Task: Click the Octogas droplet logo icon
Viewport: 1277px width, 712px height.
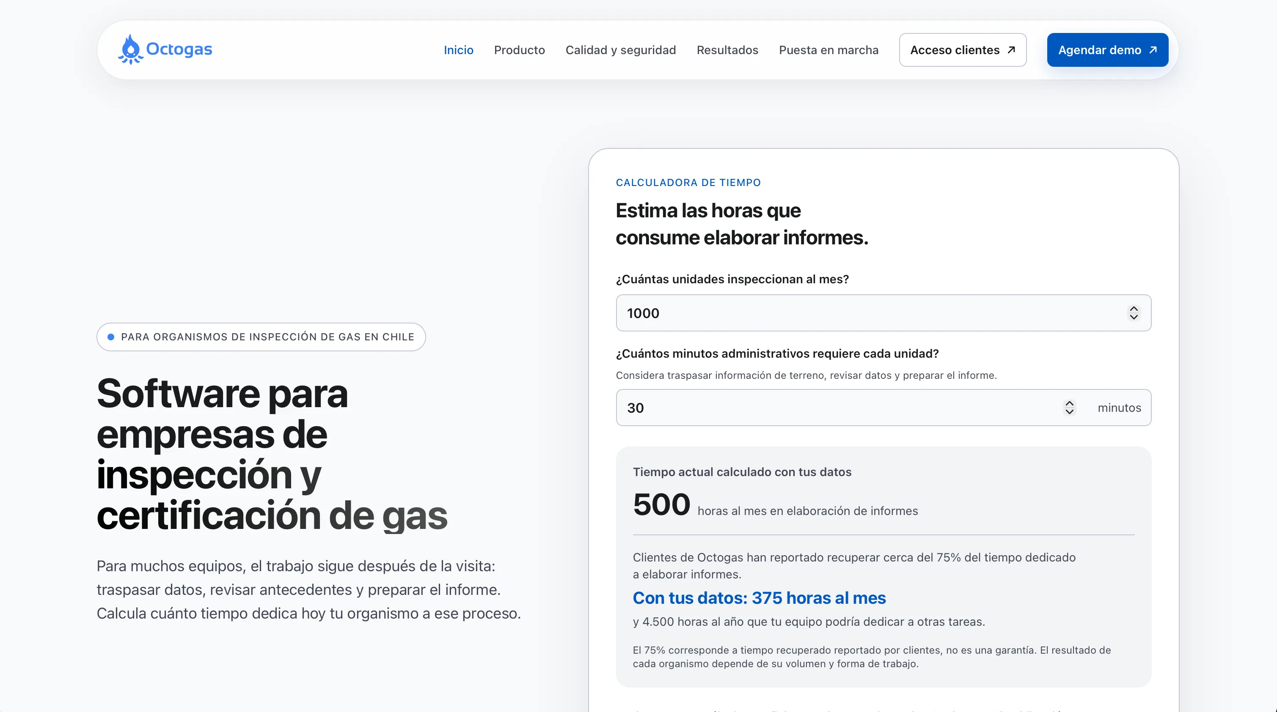Action: click(131, 49)
